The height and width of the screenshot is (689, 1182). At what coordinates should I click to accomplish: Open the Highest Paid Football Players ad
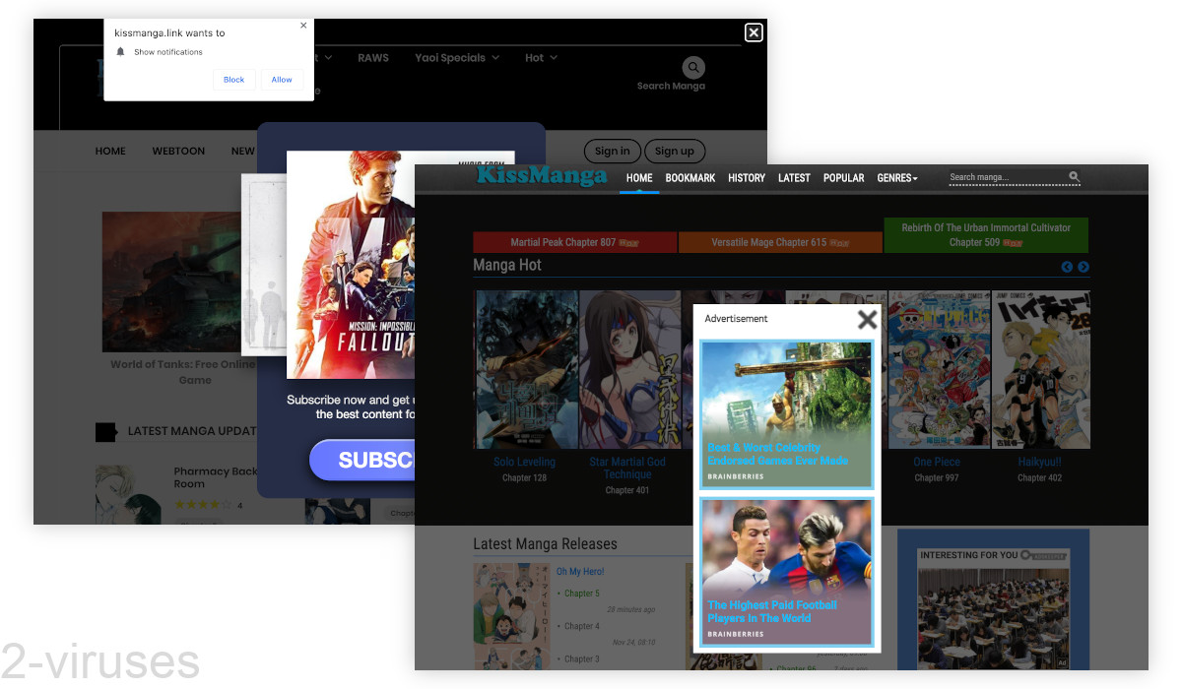(x=786, y=572)
